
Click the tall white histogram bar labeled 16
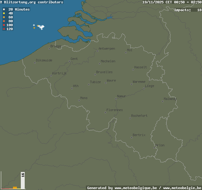click(23, 180)
